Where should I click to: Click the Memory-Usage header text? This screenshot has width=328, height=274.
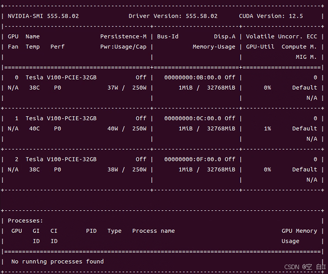click(x=214, y=47)
